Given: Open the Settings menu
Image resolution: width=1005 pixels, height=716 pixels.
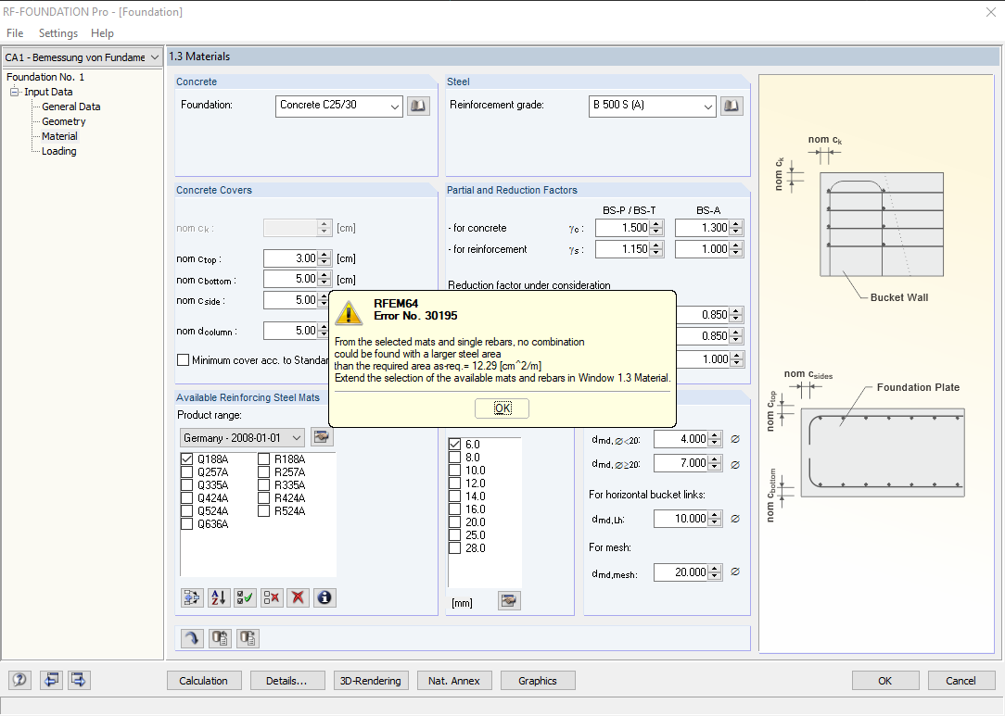Looking at the screenshot, I should click(57, 33).
